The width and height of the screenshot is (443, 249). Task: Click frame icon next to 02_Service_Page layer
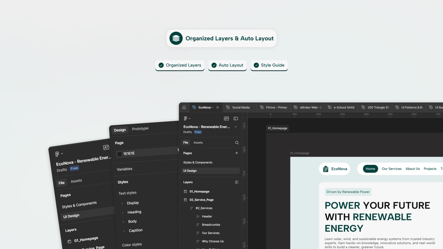click(x=185, y=200)
